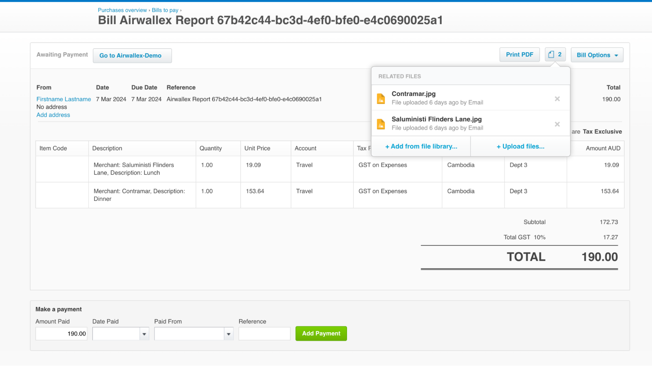652x366 pixels.
Task: Open the Bill Options dropdown
Action: click(x=597, y=55)
